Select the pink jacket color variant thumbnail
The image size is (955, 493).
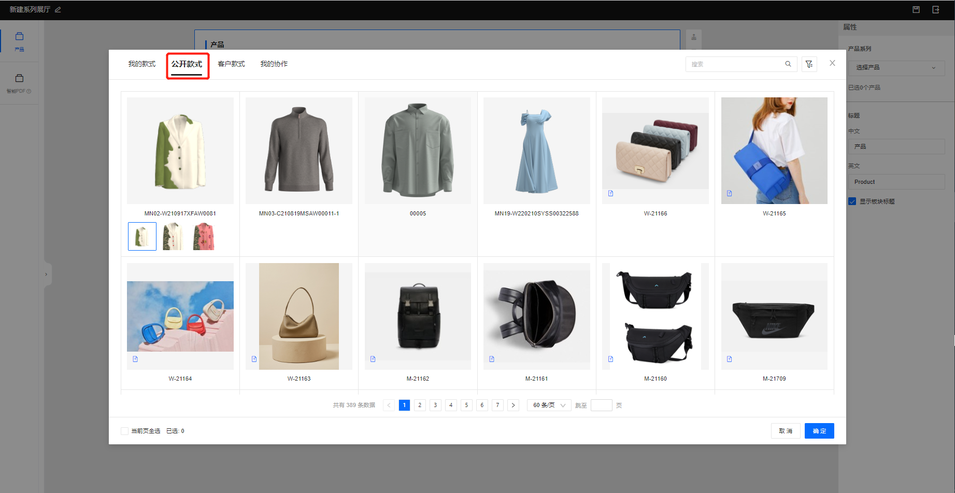(203, 237)
